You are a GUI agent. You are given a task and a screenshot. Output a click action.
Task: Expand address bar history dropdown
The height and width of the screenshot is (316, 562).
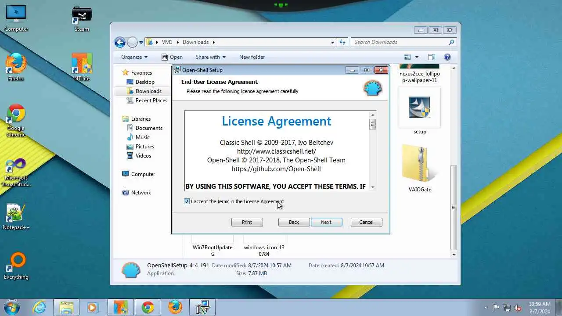(x=332, y=42)
